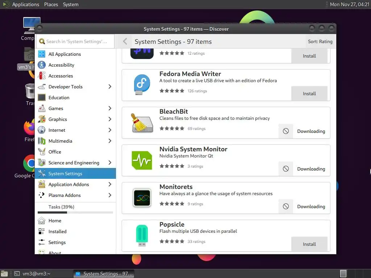Screen dimensions: 371x278
Task: Focus the Search in System Settings field
Action: coord(75,41)
